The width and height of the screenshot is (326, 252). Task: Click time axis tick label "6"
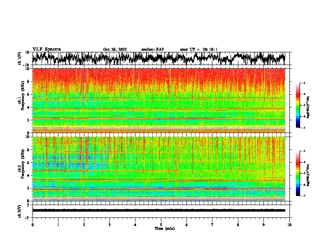tap(187, 225)
